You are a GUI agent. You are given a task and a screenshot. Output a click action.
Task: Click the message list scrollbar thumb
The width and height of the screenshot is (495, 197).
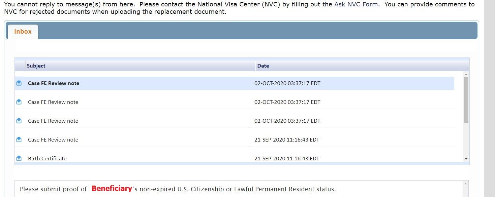point(466,100)
